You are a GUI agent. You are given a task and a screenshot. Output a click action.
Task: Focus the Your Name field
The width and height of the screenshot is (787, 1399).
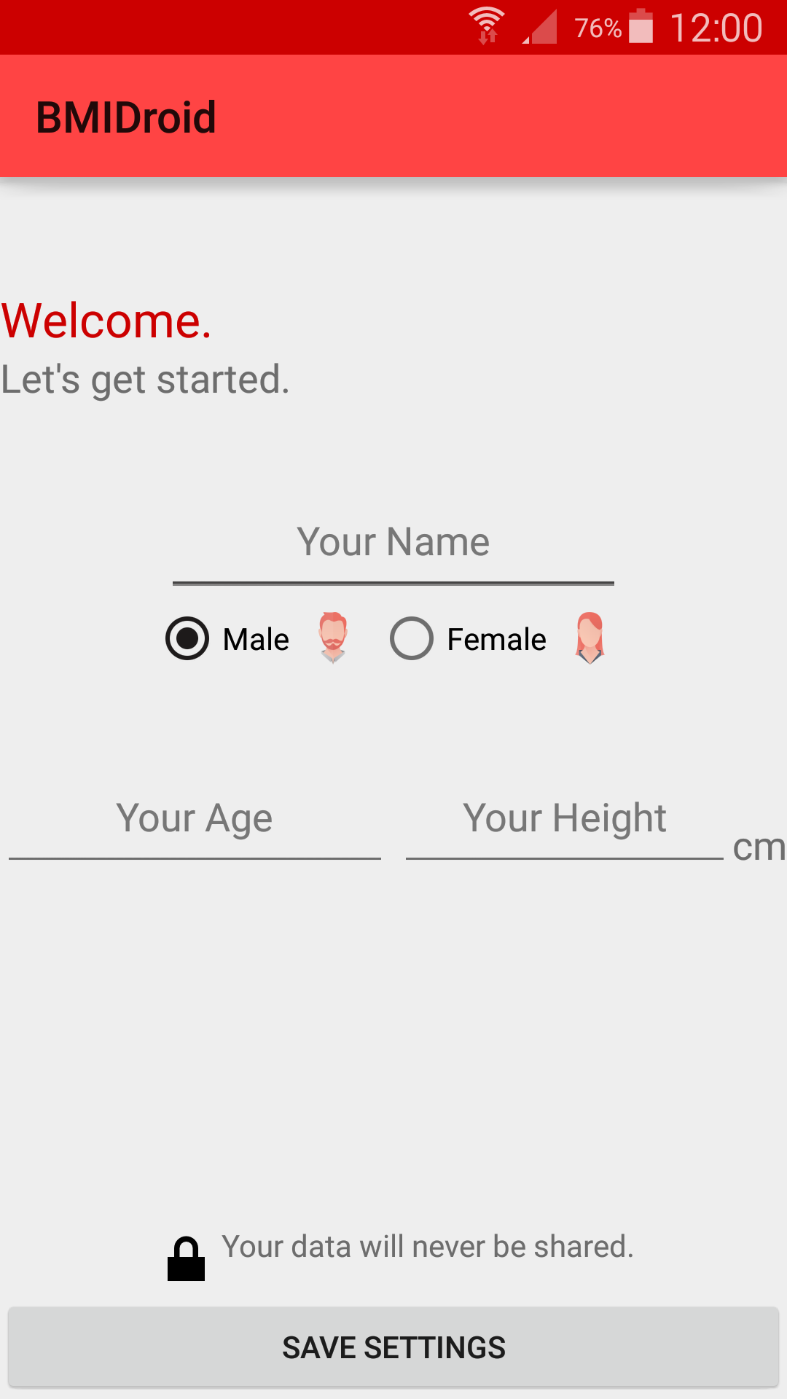pyautogui.click(x=393, y=543)
